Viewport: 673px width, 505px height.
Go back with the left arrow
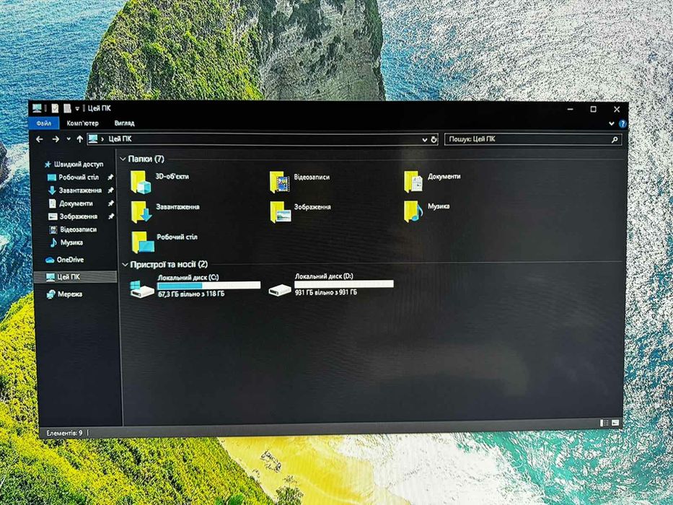pos(40,139)
